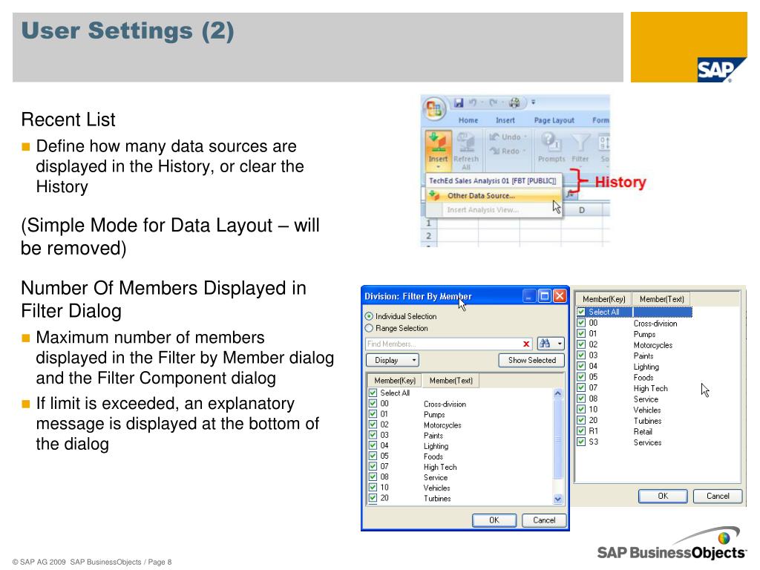Switch to the Page Layout ribbon tab
Screen dimensions: 760x570
[x=554, y=120]
